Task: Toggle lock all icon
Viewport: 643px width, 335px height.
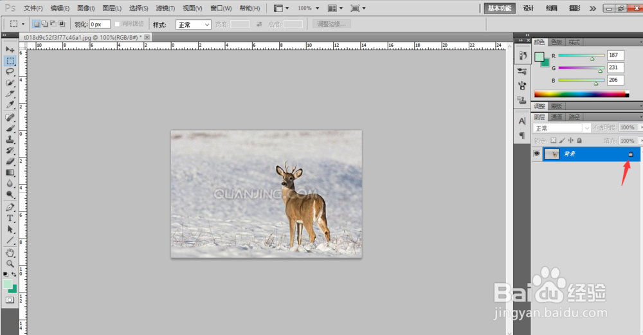Action: [579, 140]
